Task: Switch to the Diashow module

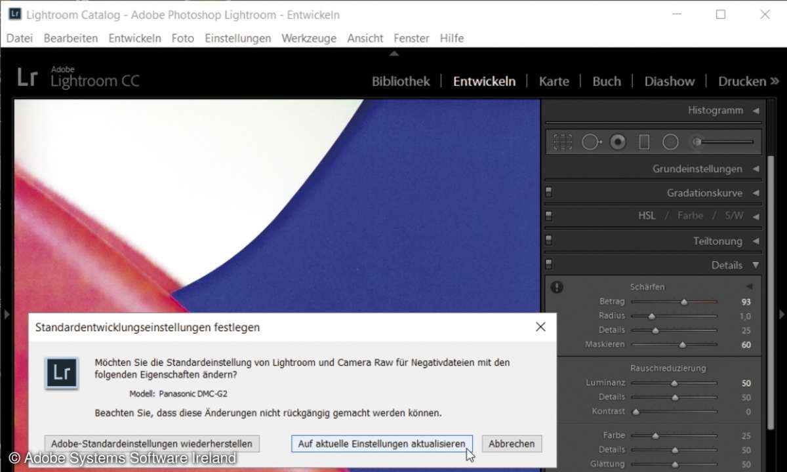Action: (670, 81)
